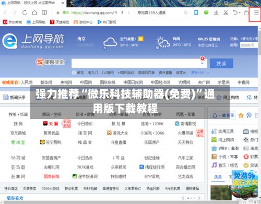The image size is (261, 204).
Task: Select the scissors screenshot tool
Action: tap(226, 13)
